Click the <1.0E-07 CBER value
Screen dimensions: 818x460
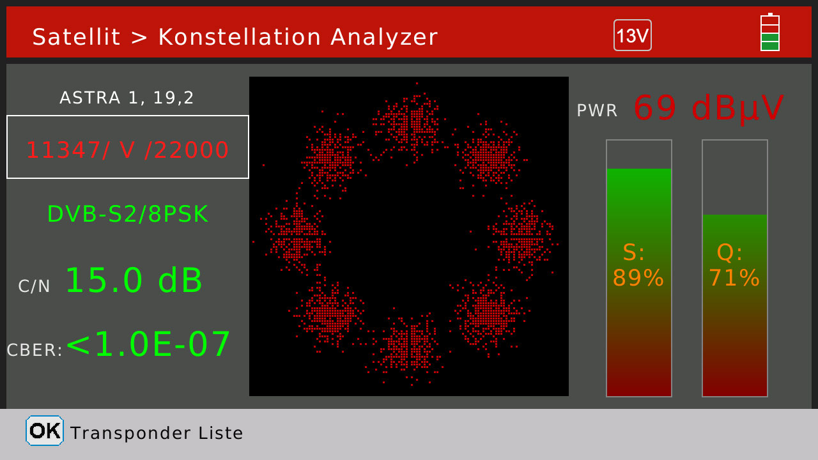tap(148, 344)
